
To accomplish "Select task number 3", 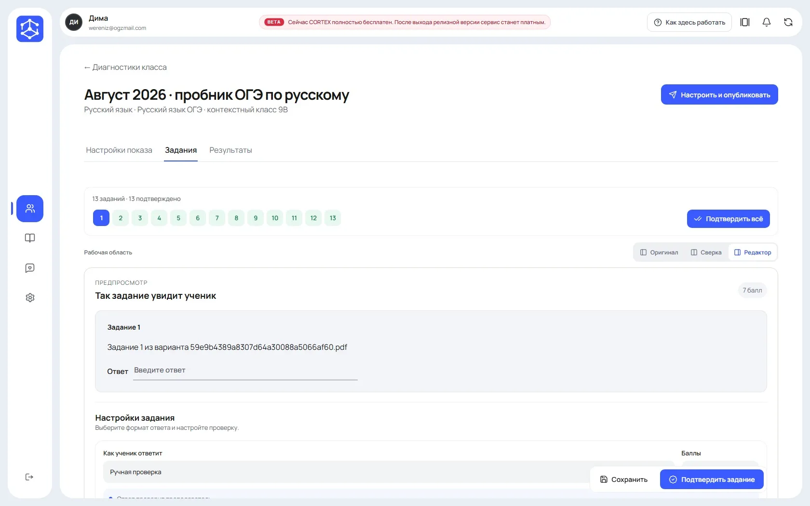I will 140,218.
